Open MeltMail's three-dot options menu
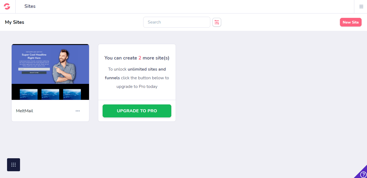 [x=78, y=111]
